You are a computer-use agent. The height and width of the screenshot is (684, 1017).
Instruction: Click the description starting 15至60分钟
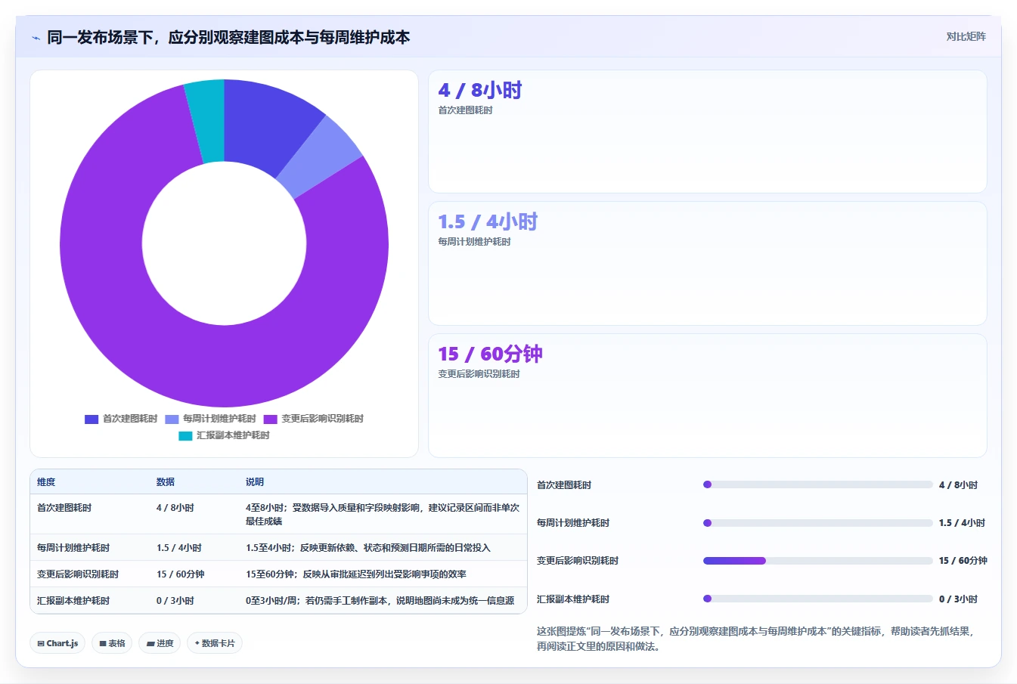click(356, 574)
